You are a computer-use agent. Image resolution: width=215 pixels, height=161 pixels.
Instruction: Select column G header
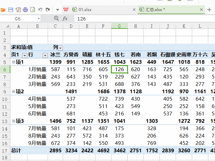pos(120,26)
